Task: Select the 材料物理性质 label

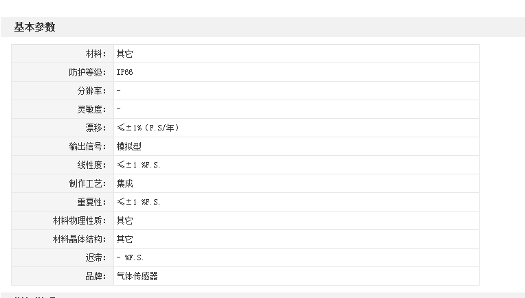Action: tap(79, 220)
